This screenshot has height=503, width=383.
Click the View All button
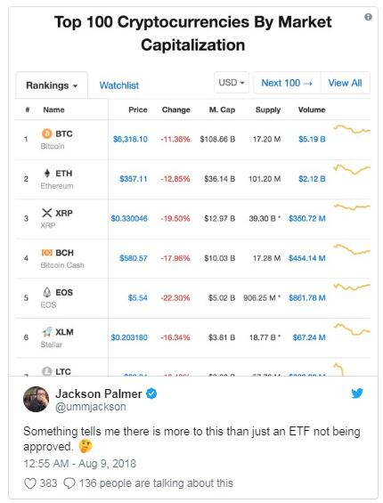[x=345, y=83]
